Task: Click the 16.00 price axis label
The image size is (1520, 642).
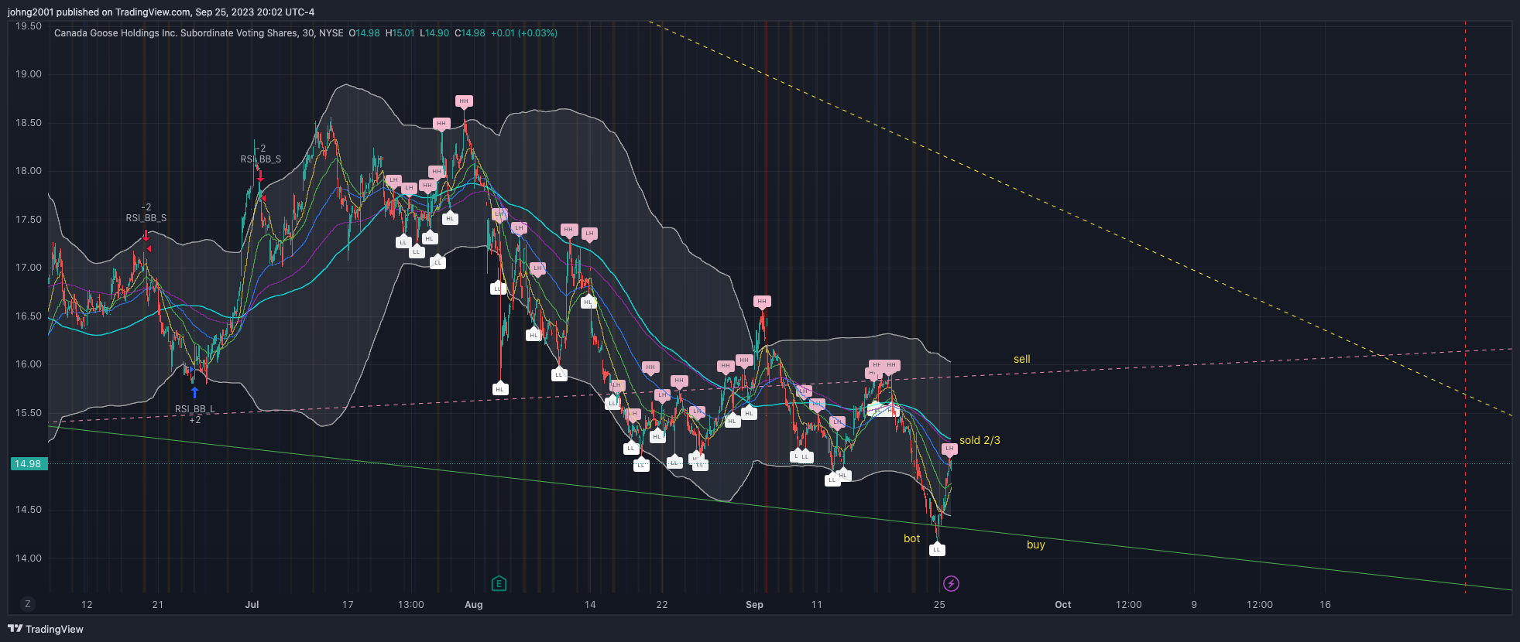Action: coord(29,364)
